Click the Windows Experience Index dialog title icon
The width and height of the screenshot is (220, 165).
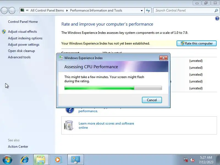point(61,58)
